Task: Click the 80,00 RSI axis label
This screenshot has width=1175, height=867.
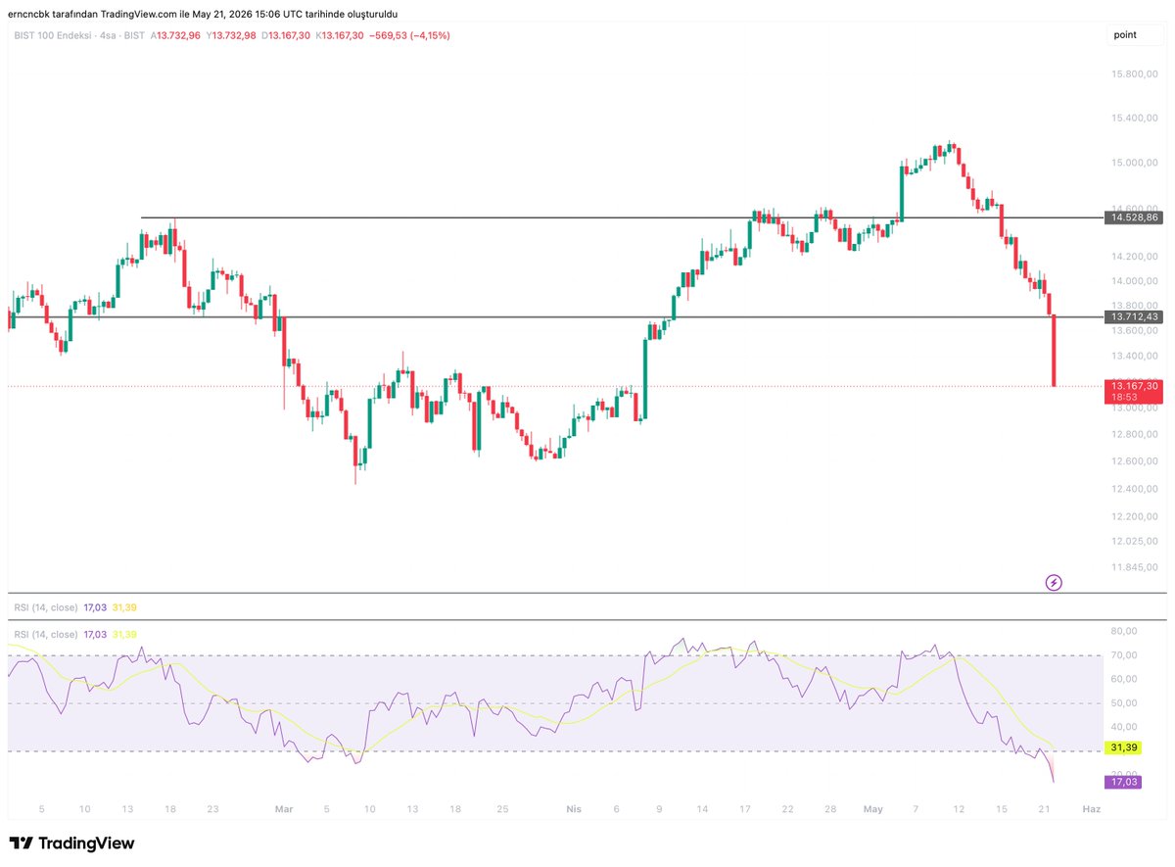Action: [x=1122, y=631]
